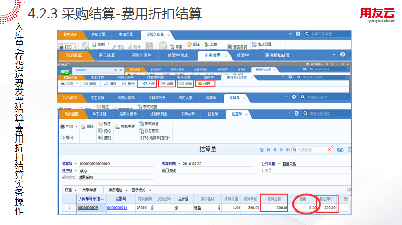
Task: Click the 输出 export icon
Action: pyautogui.click(x=67, y=138)
